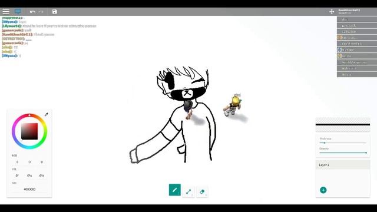
Task: Click the username header in top-right
Action: [x=349, y=11]
